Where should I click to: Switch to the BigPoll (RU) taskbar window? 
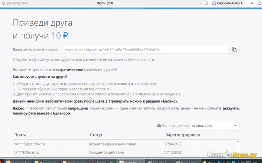tap(131, 161)
